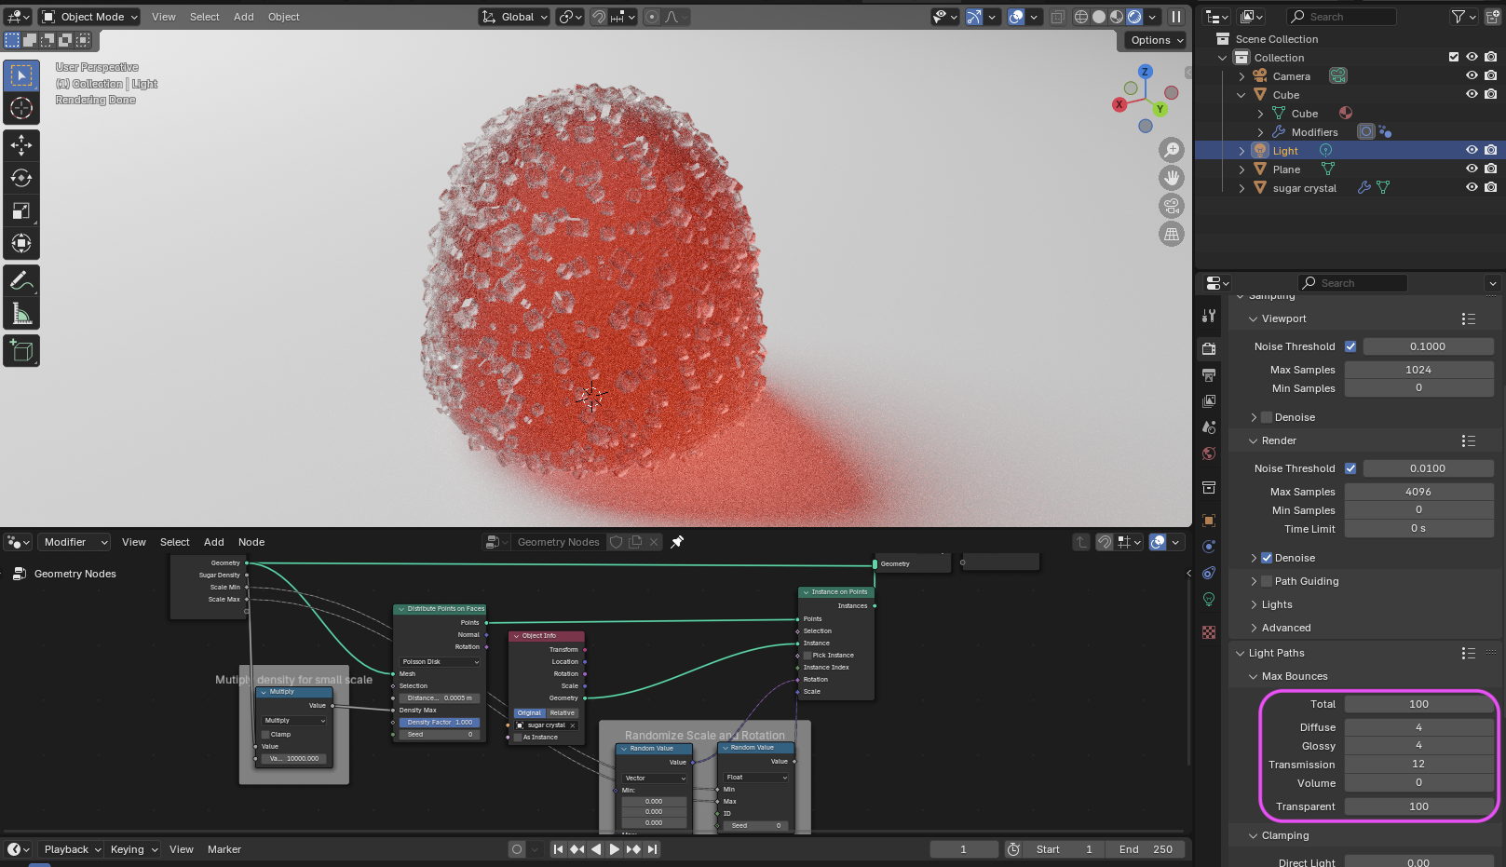This screenshot has width=1506, height=867.
Task: Disable the Plane object in renders
Action: point(1490,169)
